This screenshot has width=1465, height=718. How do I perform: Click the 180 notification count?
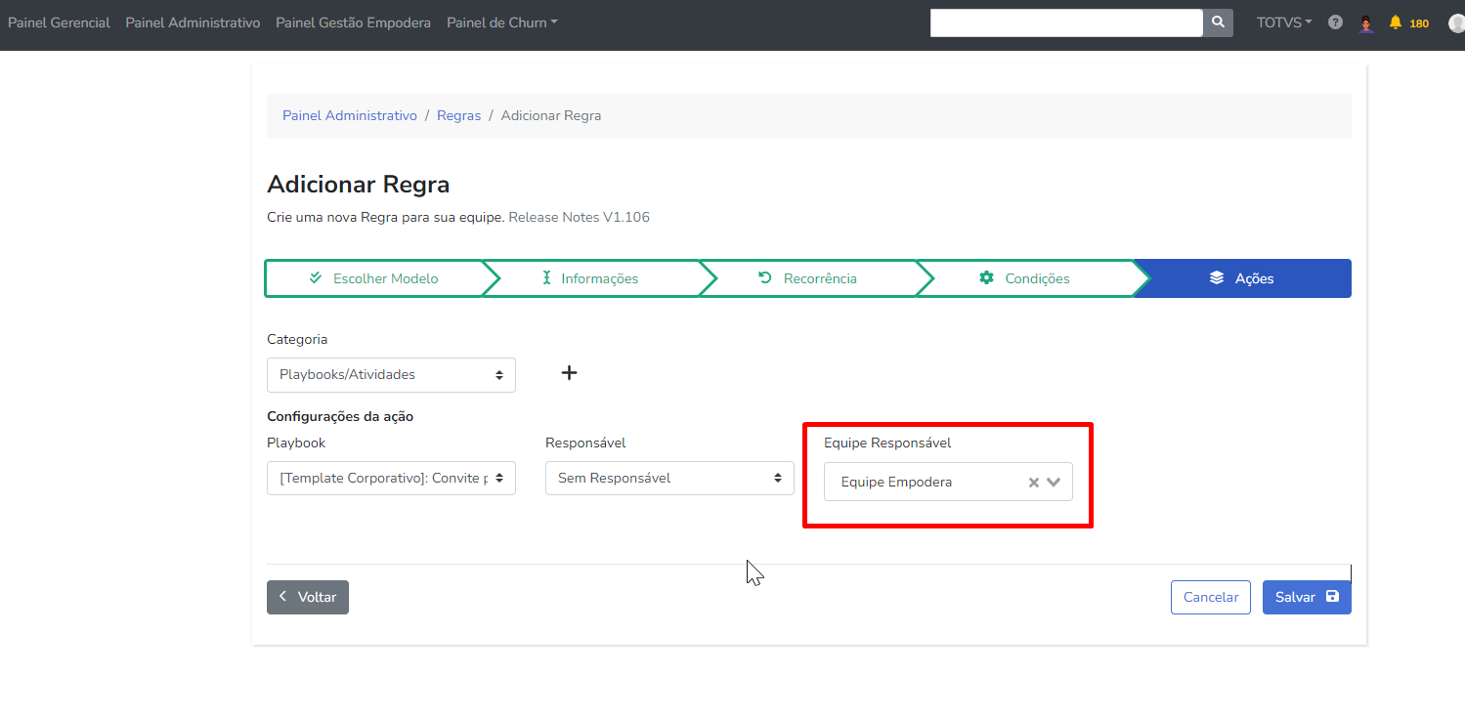point(1419,23)
